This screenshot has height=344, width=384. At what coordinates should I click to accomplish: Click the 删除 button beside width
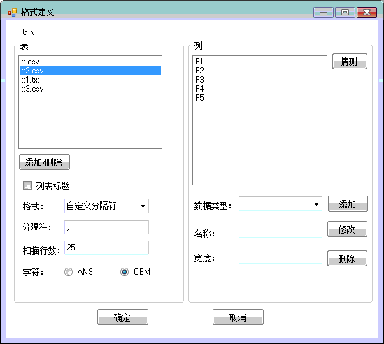[347, 258]
